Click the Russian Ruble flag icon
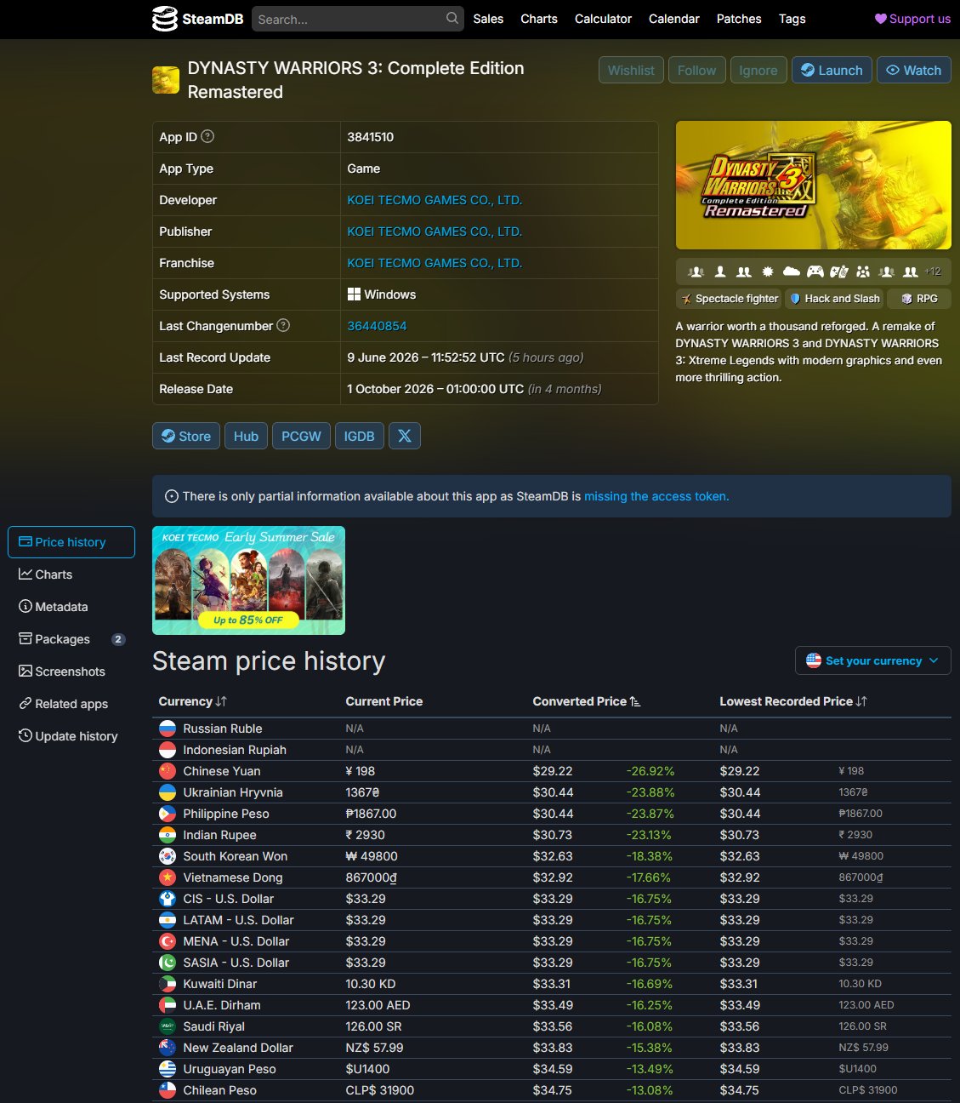The height and width of the screenshot is (1103, 960). [168, 729]
